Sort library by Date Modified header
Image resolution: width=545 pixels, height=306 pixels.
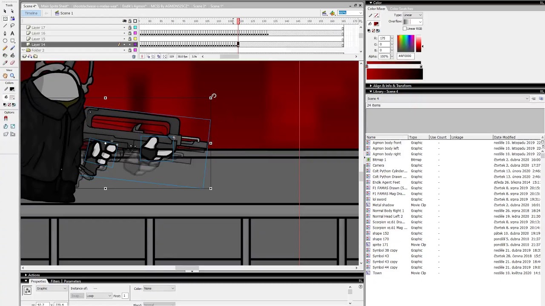click(517, 137)
